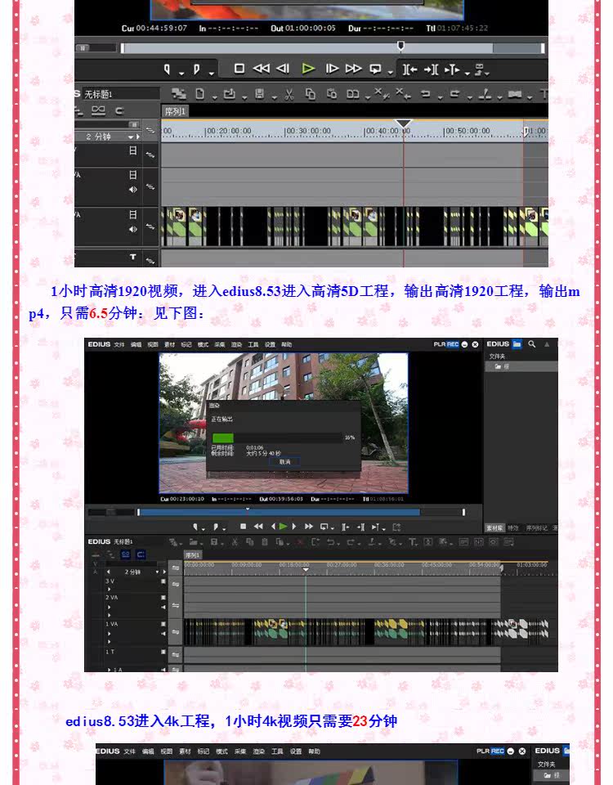Click the render progress bar in the dialog
Image resolution: width=613 pixels, height=785 pixels.
pos(277,437)
